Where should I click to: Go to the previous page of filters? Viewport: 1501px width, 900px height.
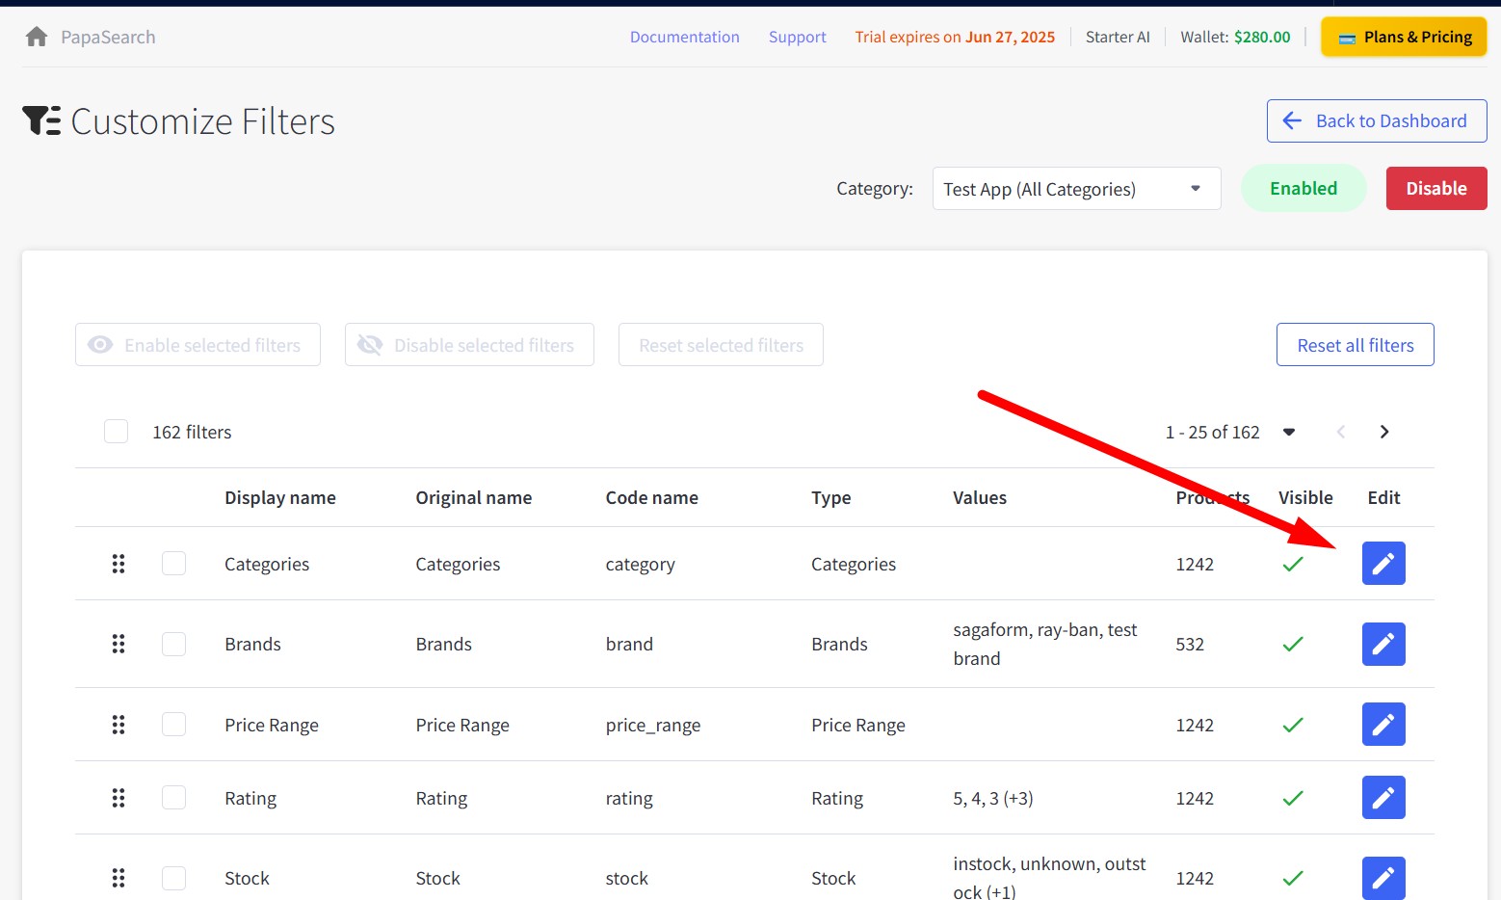pyautogui.click(x=1341, y=432)
